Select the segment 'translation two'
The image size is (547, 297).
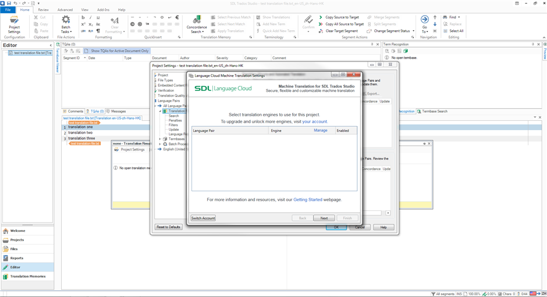click(80, 133)
